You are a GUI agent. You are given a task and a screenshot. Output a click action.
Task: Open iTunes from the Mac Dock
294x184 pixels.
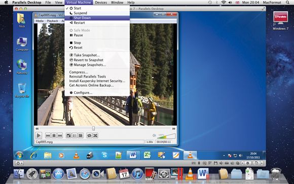137,174
